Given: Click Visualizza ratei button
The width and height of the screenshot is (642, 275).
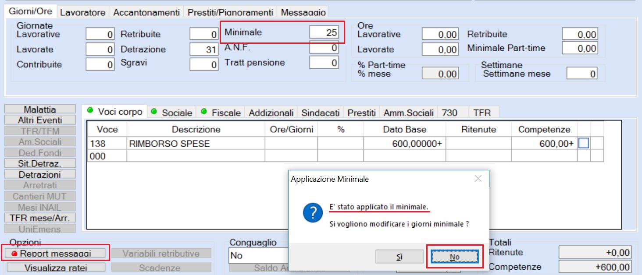Looking at the screenshot, I should pyautogui.click(x=55, y=268).
